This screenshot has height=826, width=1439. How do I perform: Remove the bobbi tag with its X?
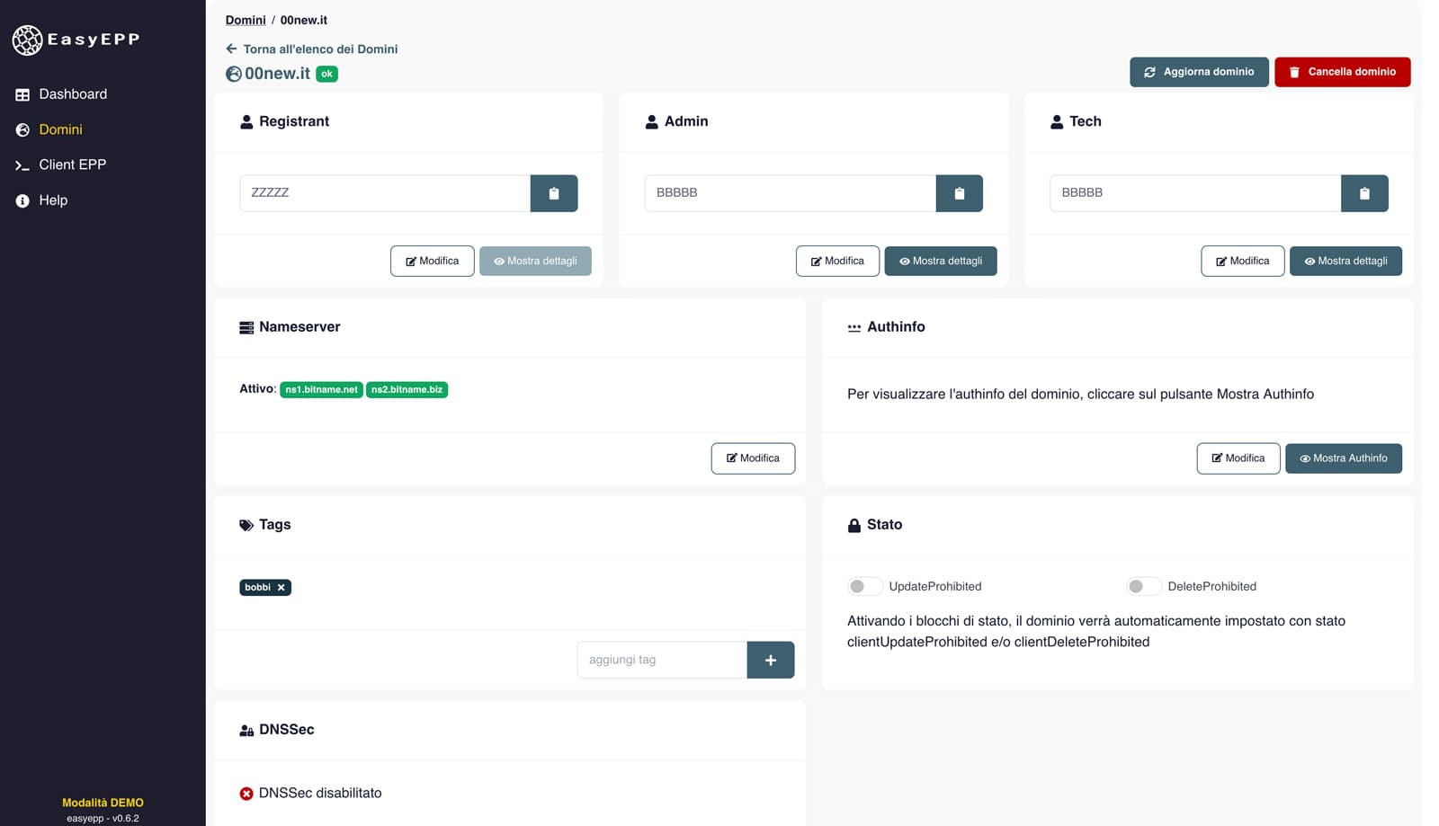282,588
